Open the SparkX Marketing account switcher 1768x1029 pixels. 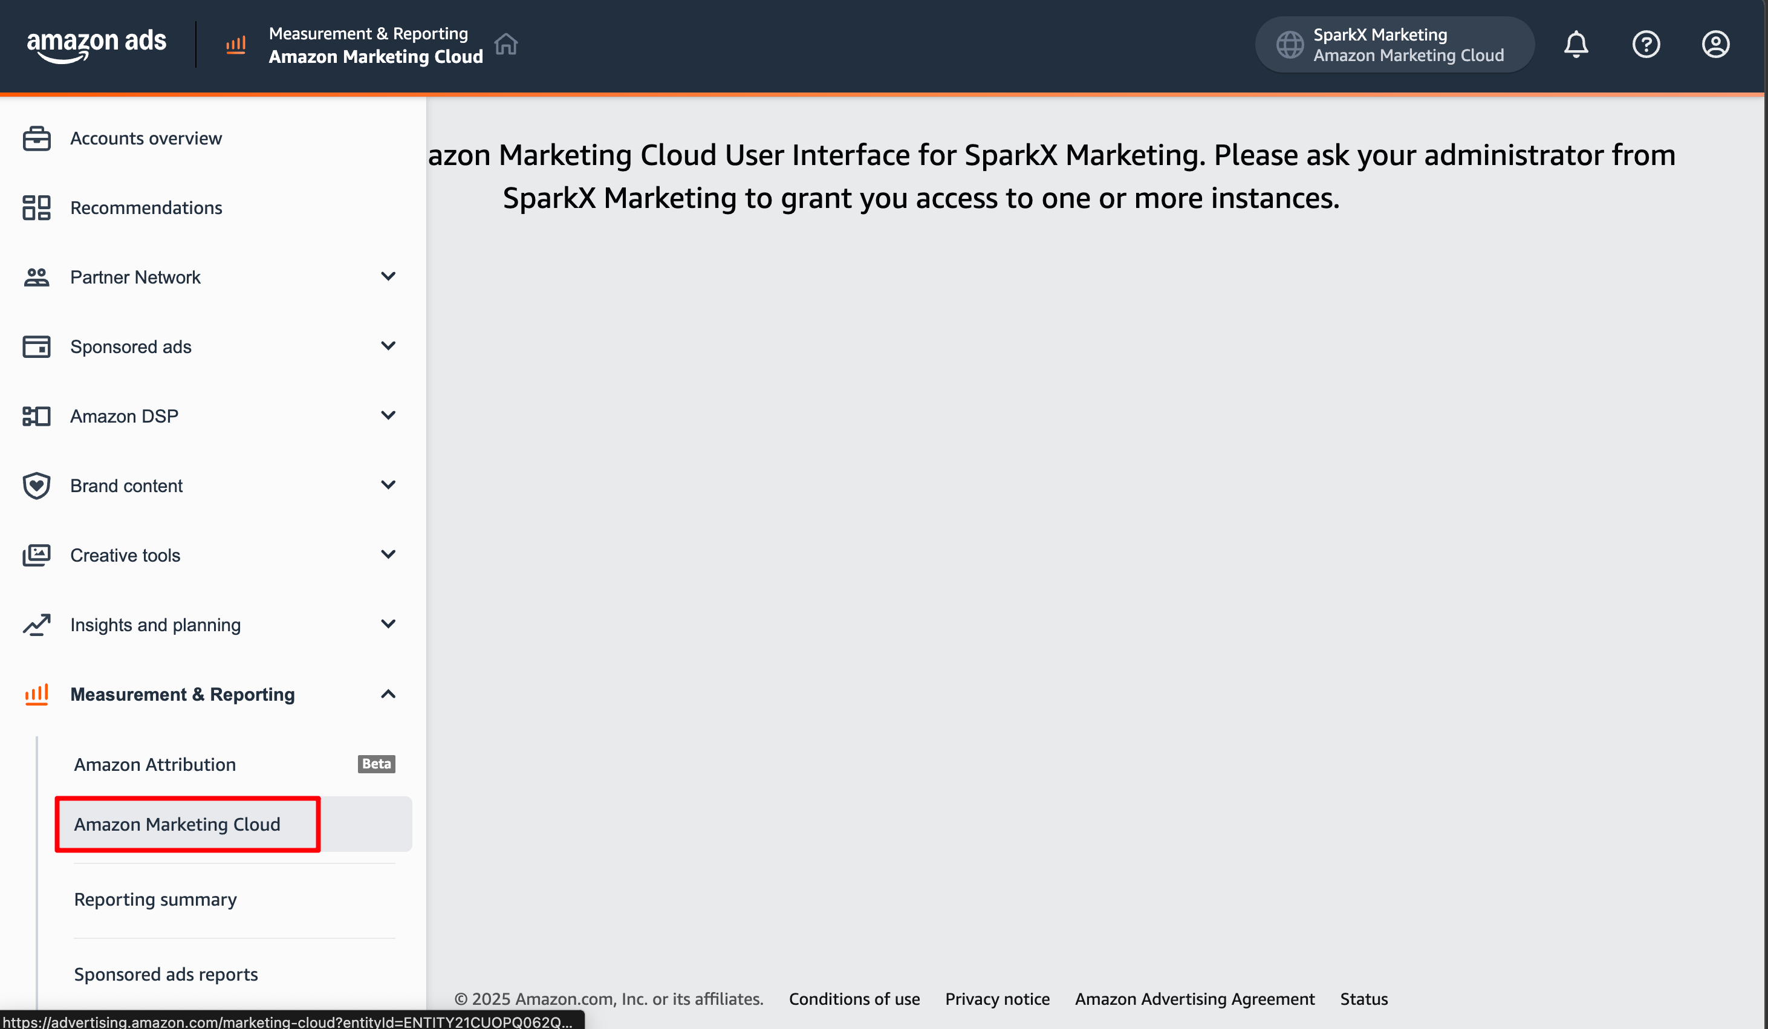[1394, 45]
